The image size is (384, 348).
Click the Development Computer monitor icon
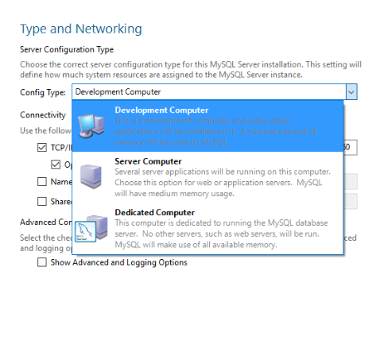click(x=91, y=126)
